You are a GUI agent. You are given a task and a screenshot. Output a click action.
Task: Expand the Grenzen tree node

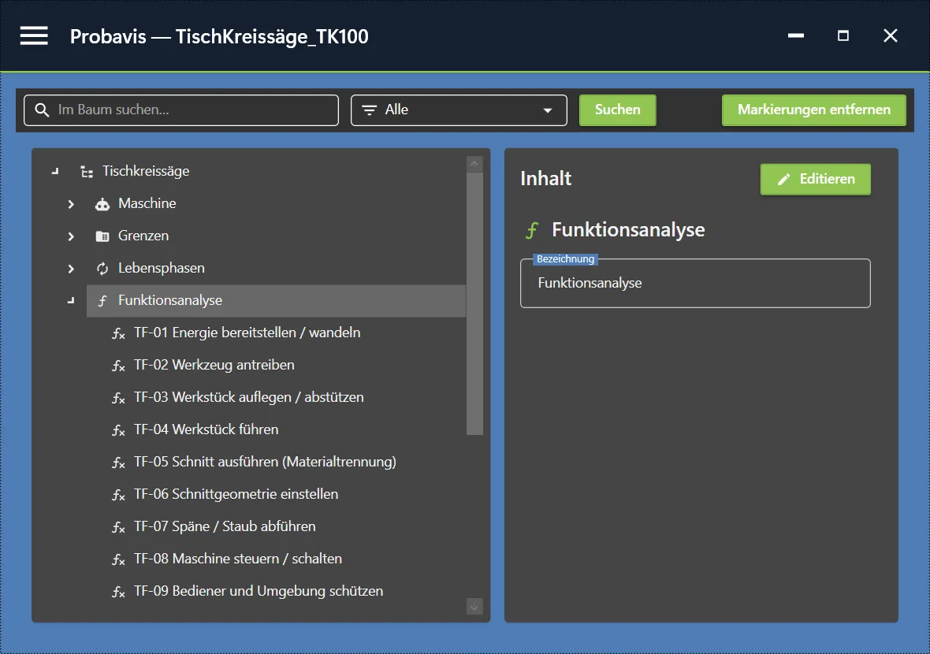[x=71, y=236]
